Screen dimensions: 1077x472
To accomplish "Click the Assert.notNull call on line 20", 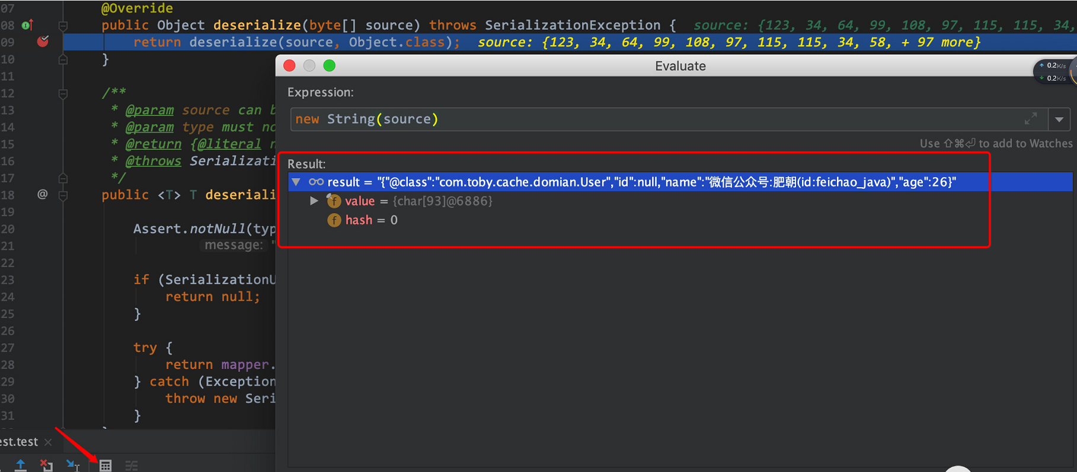I will coord(204,229).
